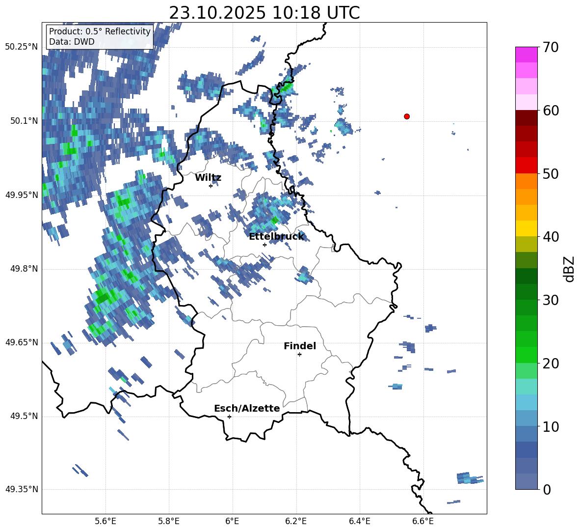Image resolution: width=581 pixels, height=531 pixels.
Task: Click the cross marker below Wiltz
Action: (x=211, y=186)
